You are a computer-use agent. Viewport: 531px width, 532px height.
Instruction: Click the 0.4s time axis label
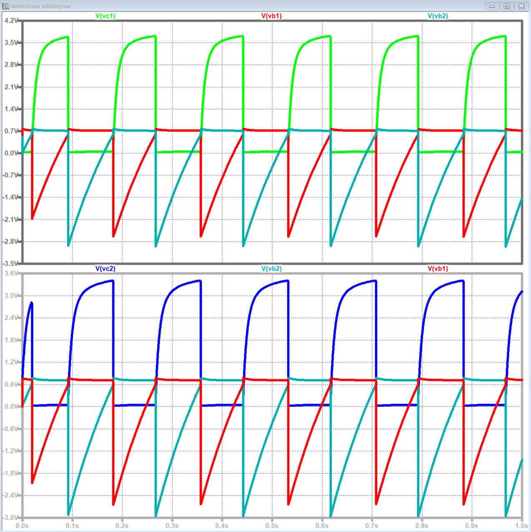pos(222,526)
